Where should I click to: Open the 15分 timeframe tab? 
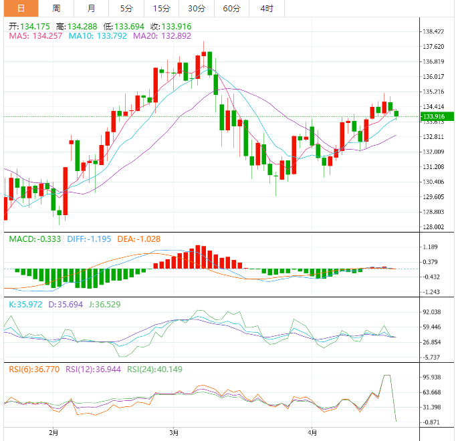point(161,9)
